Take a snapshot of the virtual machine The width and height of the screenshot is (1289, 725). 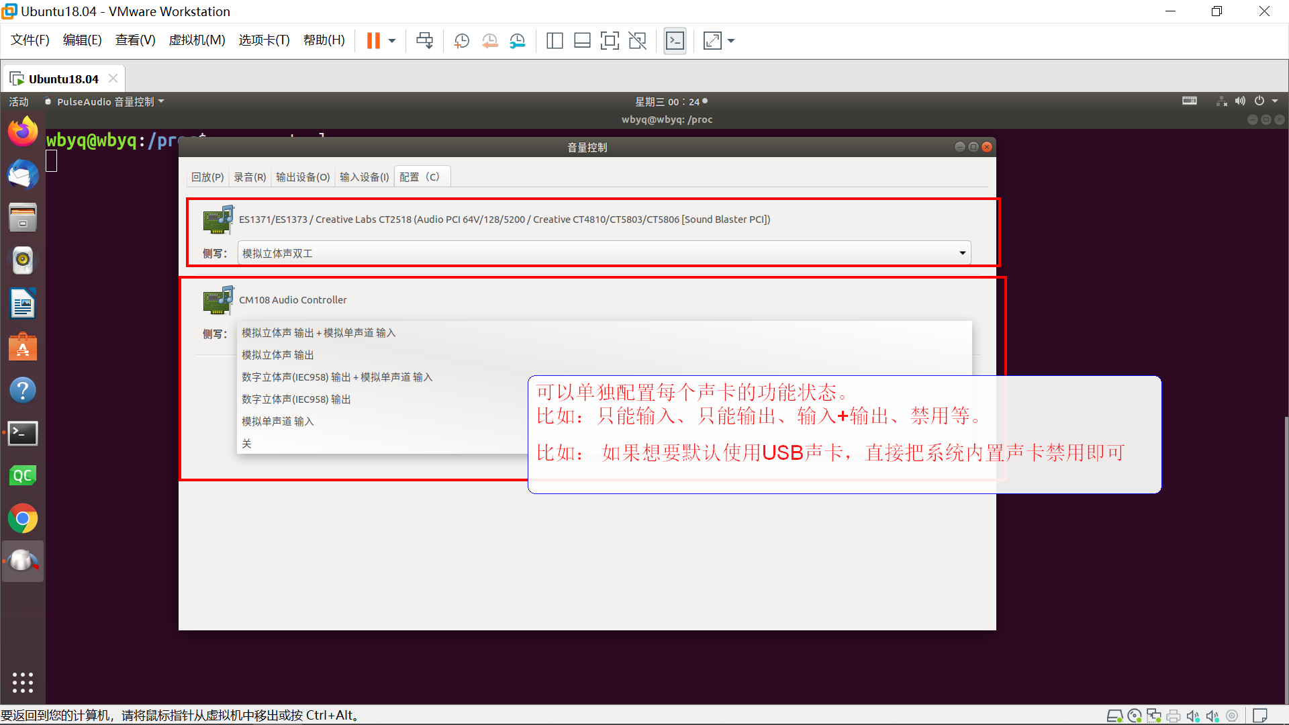click(x=461, y=40)
